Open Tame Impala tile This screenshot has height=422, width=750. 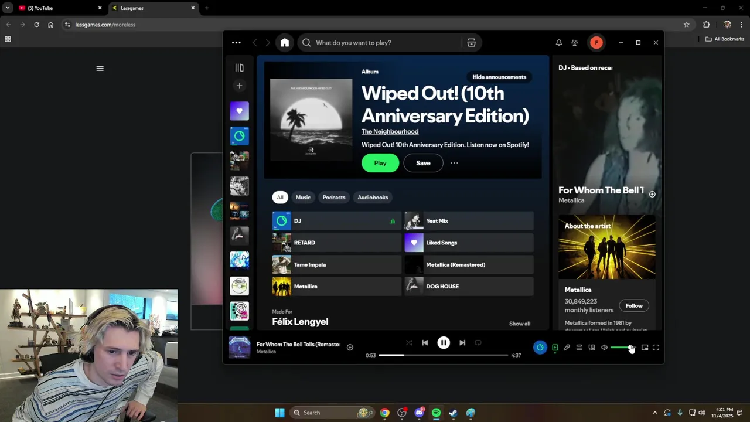click(337, 265)
